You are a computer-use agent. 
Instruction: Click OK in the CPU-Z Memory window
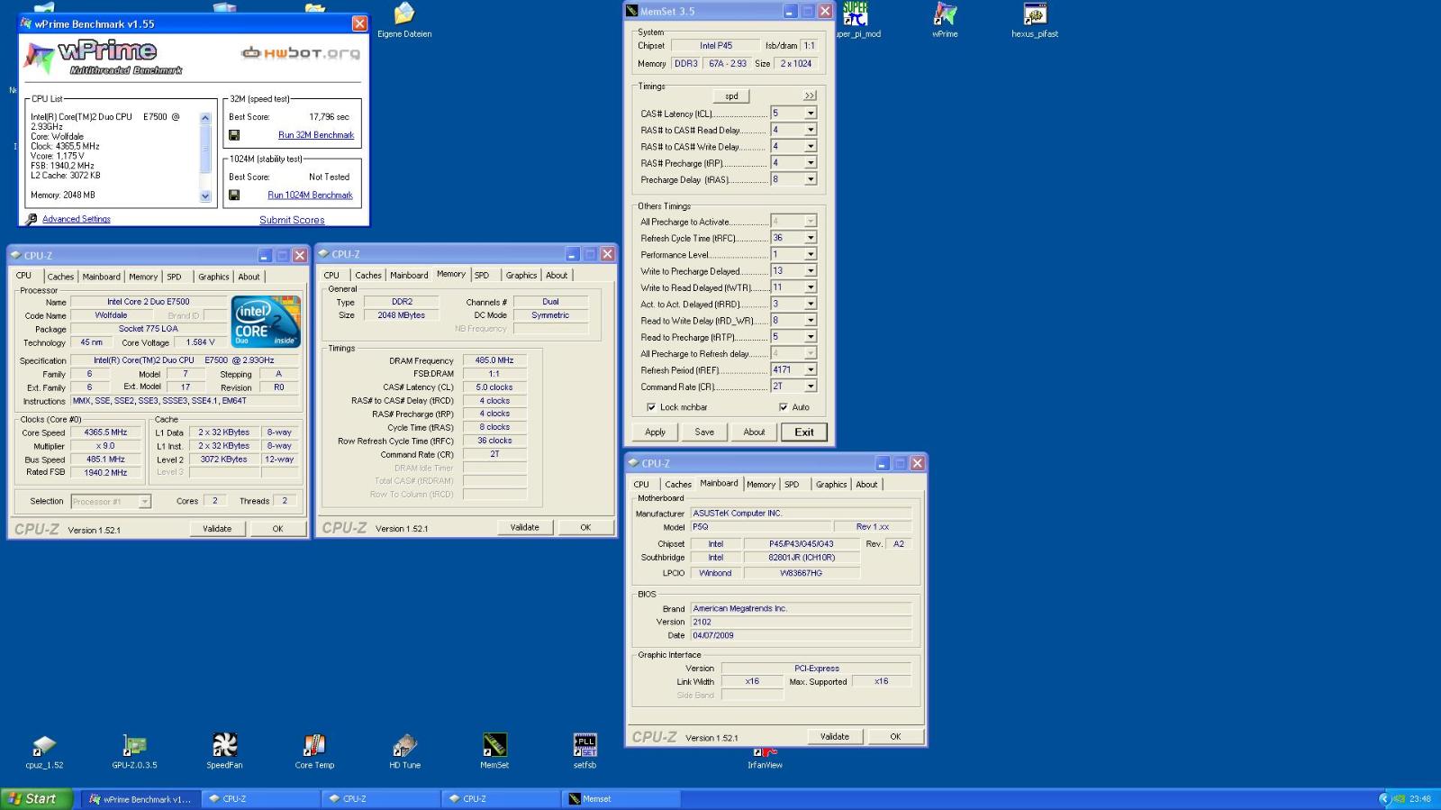[x=585, y=527]
